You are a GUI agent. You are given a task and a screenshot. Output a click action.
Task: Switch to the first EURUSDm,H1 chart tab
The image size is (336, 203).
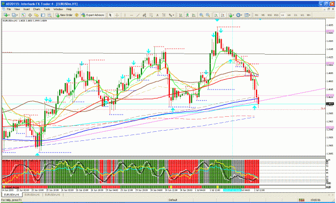click(x=12, y=194)
